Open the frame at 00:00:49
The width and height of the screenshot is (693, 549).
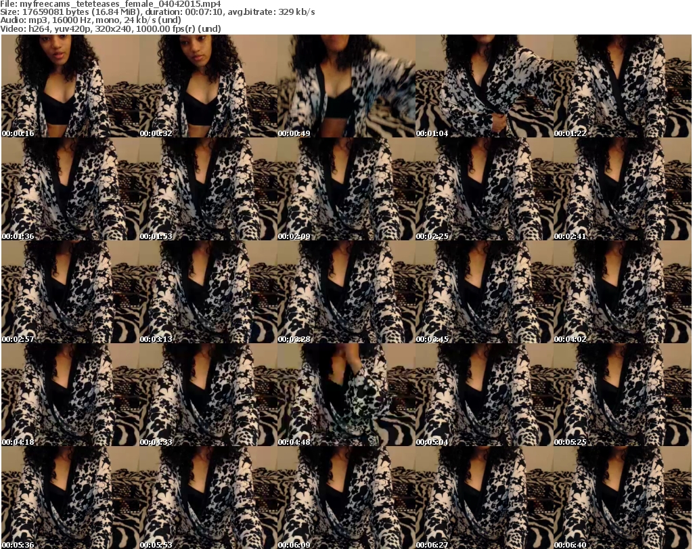346,86
